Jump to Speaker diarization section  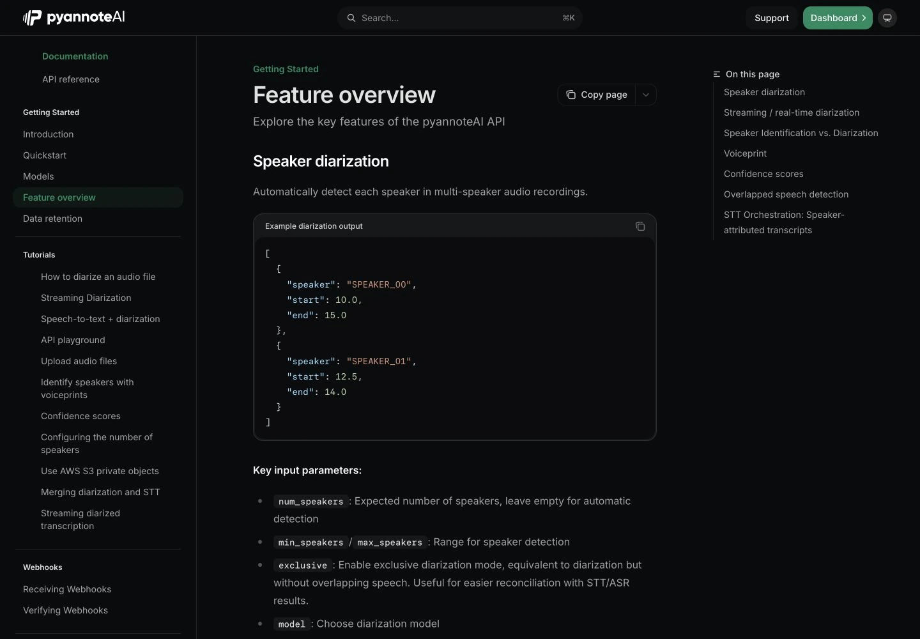tap(764, 92)
